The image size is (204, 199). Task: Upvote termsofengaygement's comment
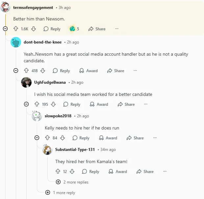(16, 29)
